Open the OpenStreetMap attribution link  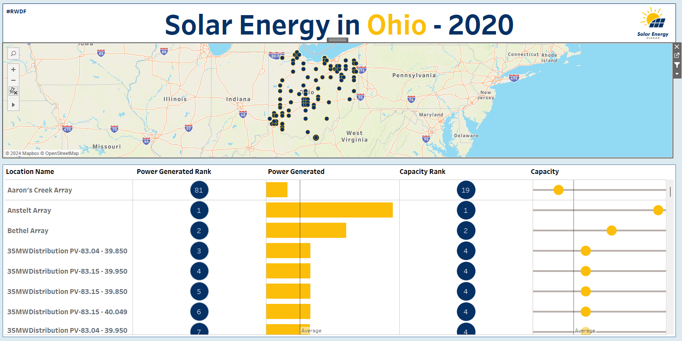62,153
